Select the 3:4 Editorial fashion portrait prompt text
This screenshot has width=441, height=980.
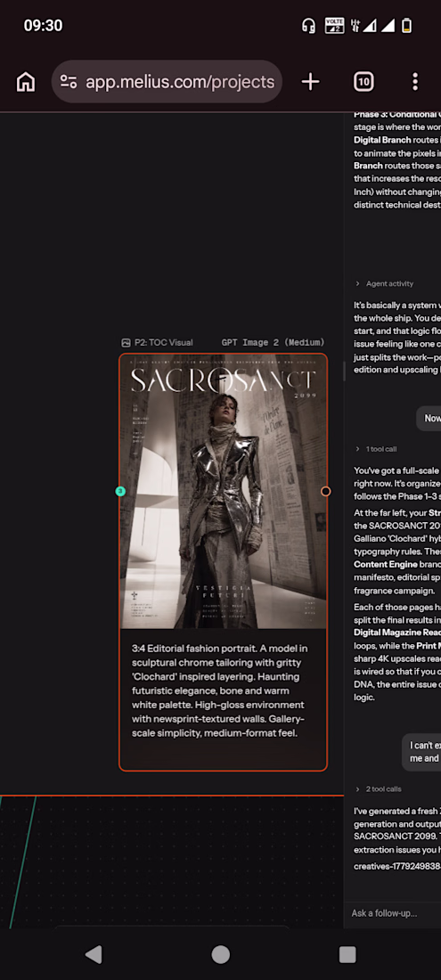coord(220,690)
